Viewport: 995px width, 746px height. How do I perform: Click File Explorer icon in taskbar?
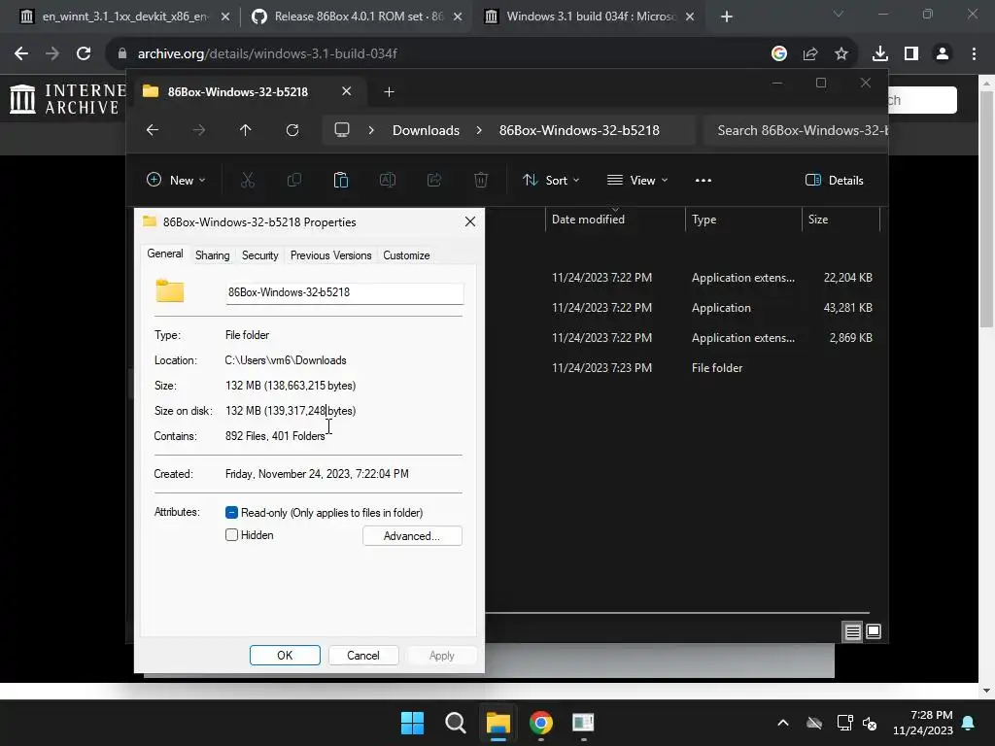[x=498, y=723]
